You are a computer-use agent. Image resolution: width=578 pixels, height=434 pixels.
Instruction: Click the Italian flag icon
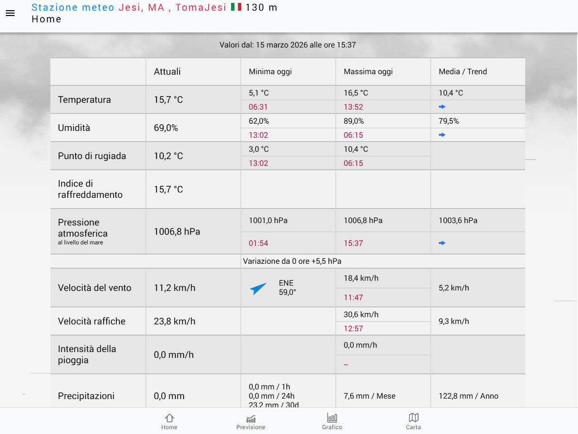point(236,7)
